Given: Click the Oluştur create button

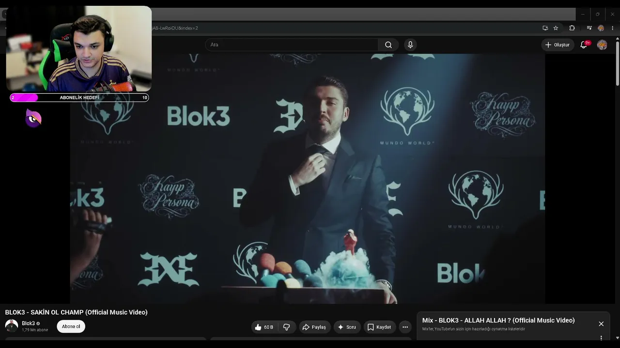Looking at the screenshot, I should 558,45.
